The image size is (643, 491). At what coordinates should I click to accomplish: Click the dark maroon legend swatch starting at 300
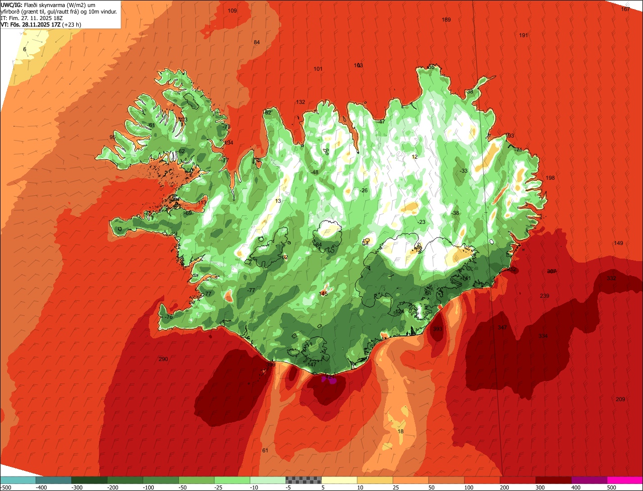(x=553, y=480)
